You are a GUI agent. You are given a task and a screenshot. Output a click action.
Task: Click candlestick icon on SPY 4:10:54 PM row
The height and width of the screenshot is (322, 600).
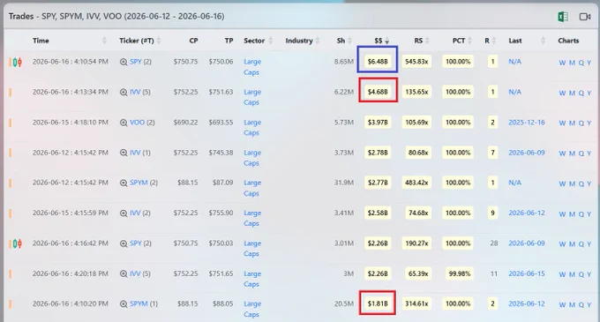pos(18,62)
